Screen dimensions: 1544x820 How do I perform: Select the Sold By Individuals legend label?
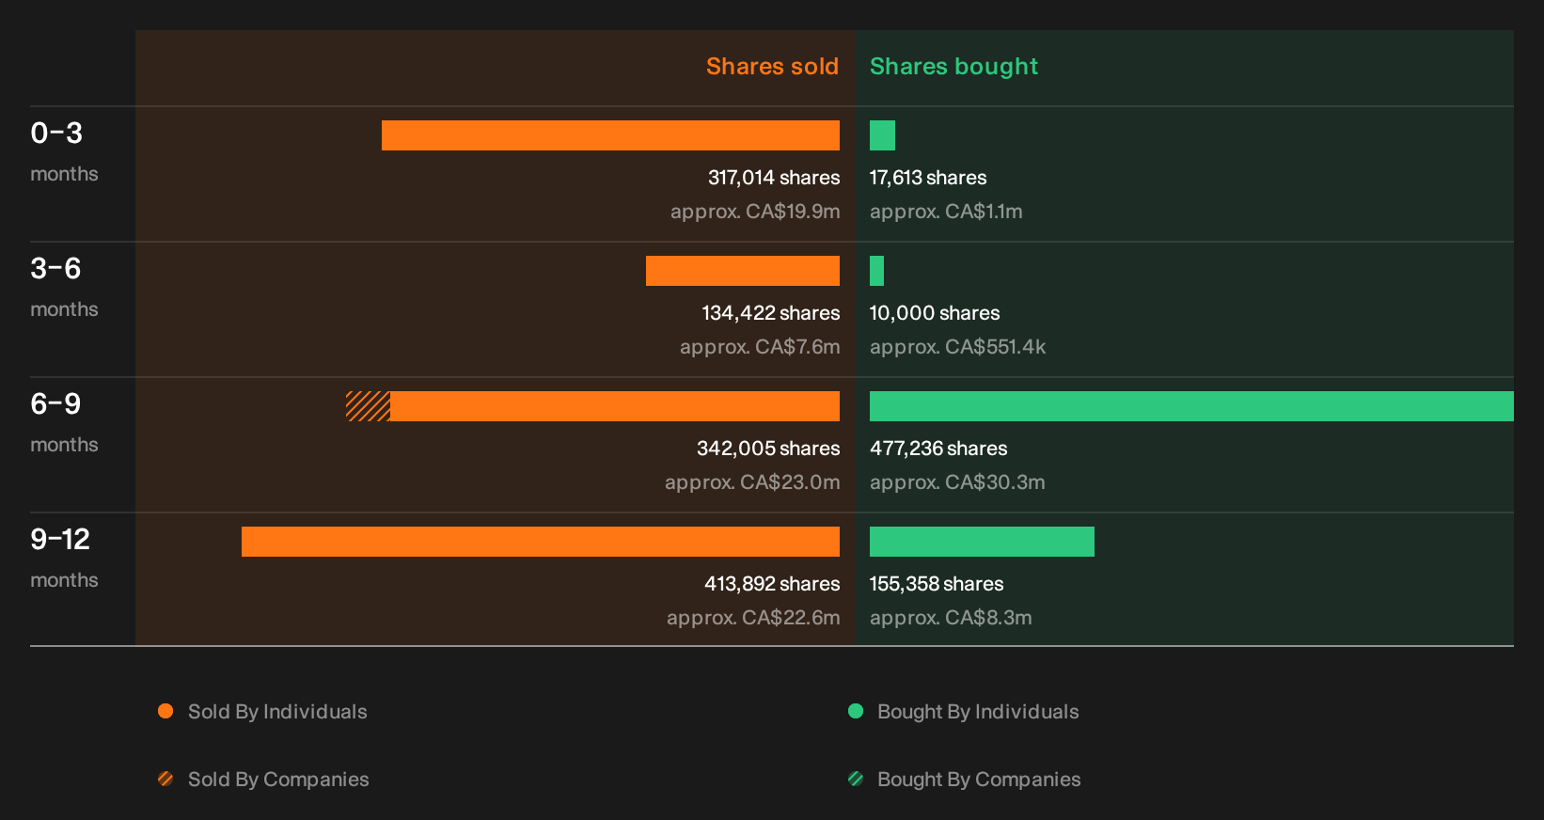tap(277, 712)
